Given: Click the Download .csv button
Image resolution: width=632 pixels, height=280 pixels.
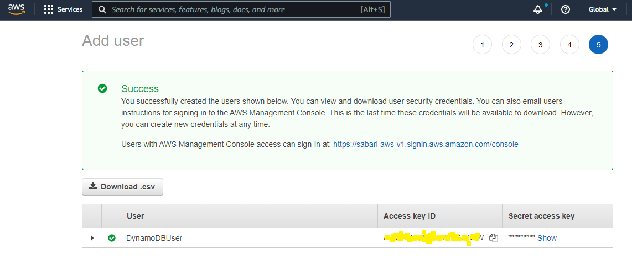Looking at the screenshot, I should 122,187.
